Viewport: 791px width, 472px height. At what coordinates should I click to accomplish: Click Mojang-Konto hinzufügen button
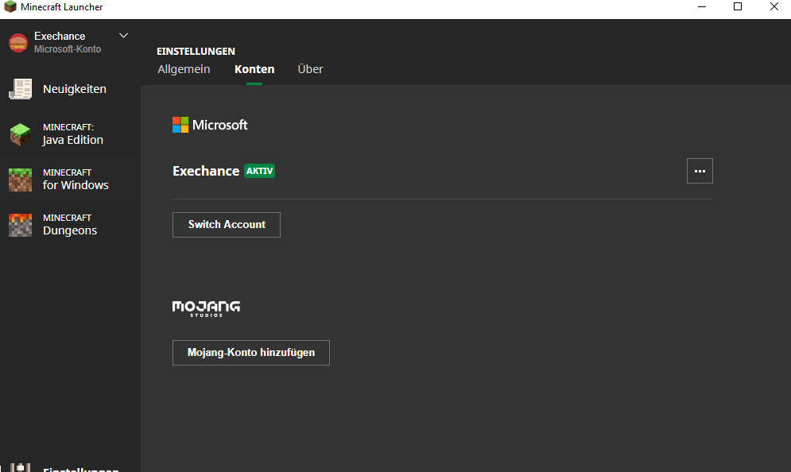pos(251,353)
